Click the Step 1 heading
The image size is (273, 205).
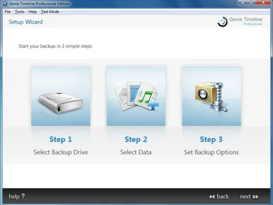61,139
